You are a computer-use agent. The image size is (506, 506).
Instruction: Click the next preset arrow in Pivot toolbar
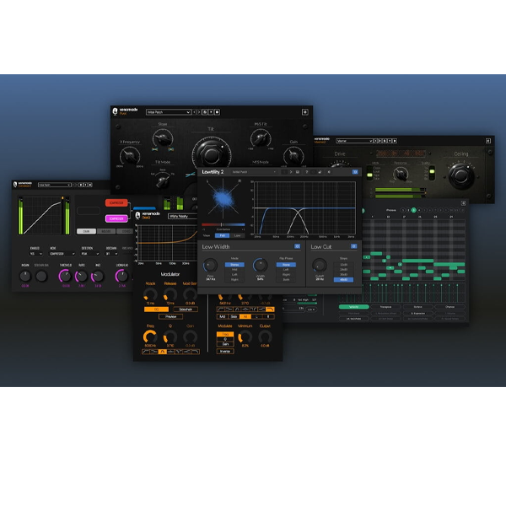199,112
